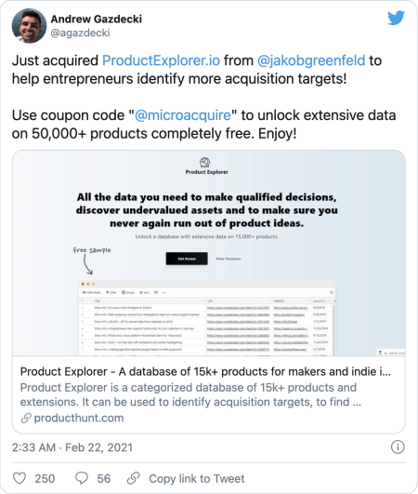
Task: Open tweet timestamp 2:33 AM Feb 22, 2021
Action: tap(72, 447)
